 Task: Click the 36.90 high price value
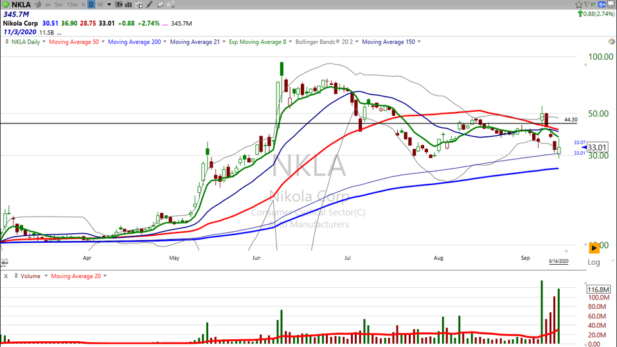click(x=69, y=23)
